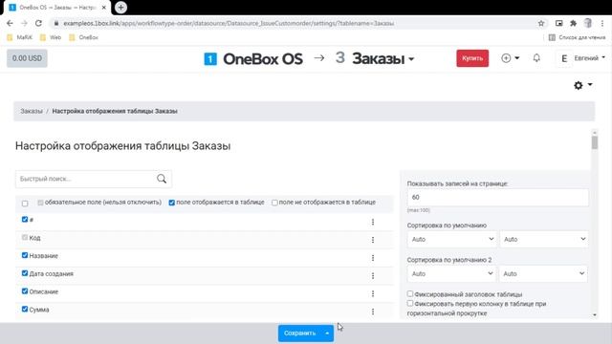Enable Фиксировать первую колонку checkbox
The image size is (612, 344).
click(x=410, y=303)
